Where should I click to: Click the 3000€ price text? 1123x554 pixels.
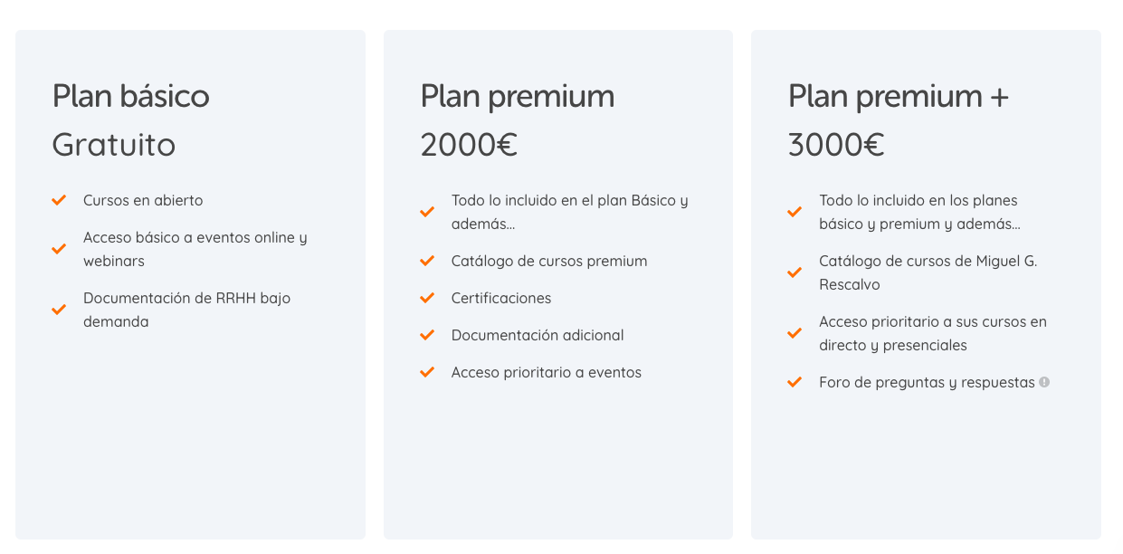click(x=836, y=145)
